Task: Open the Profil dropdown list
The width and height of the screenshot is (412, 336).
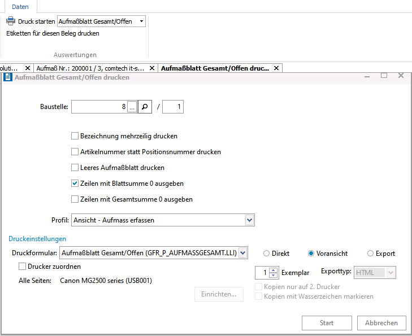Action: pyautogui.click(x=249, y=220)
